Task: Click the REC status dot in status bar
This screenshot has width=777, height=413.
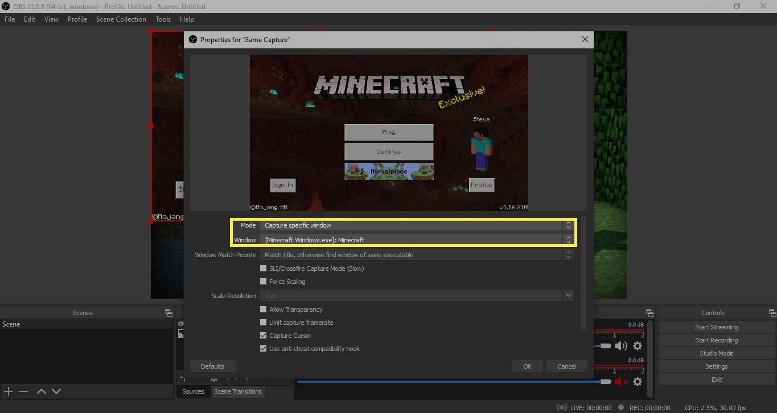Action: click(620, 407)
